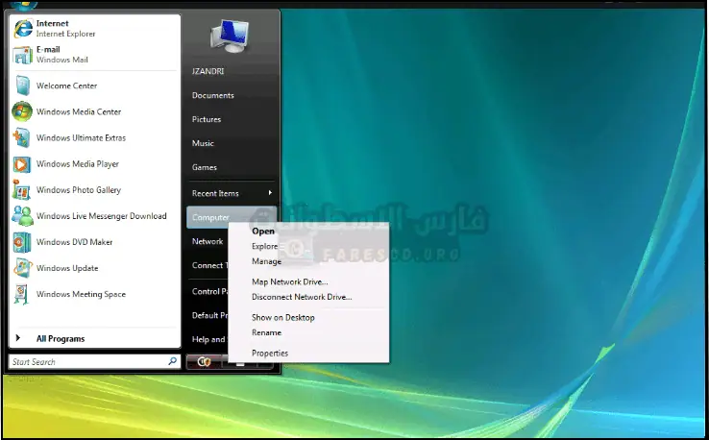This screenshot has height=440, width=709.
Task: Choose Show on Desktop entry
Action: [282, 317]
